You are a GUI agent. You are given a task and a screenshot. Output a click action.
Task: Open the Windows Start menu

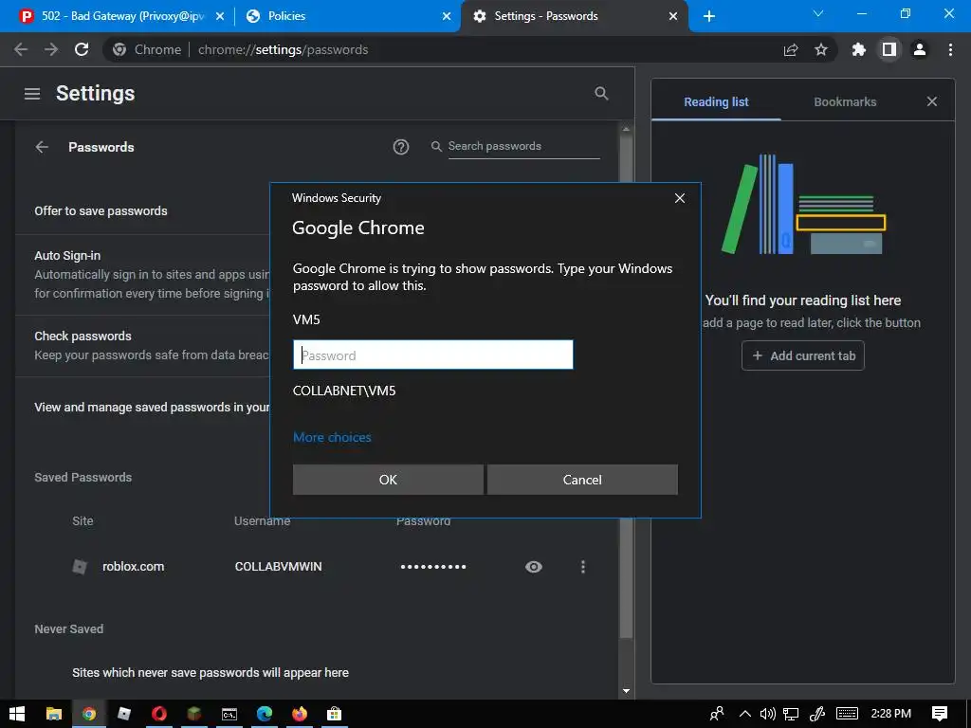[17, 714]
